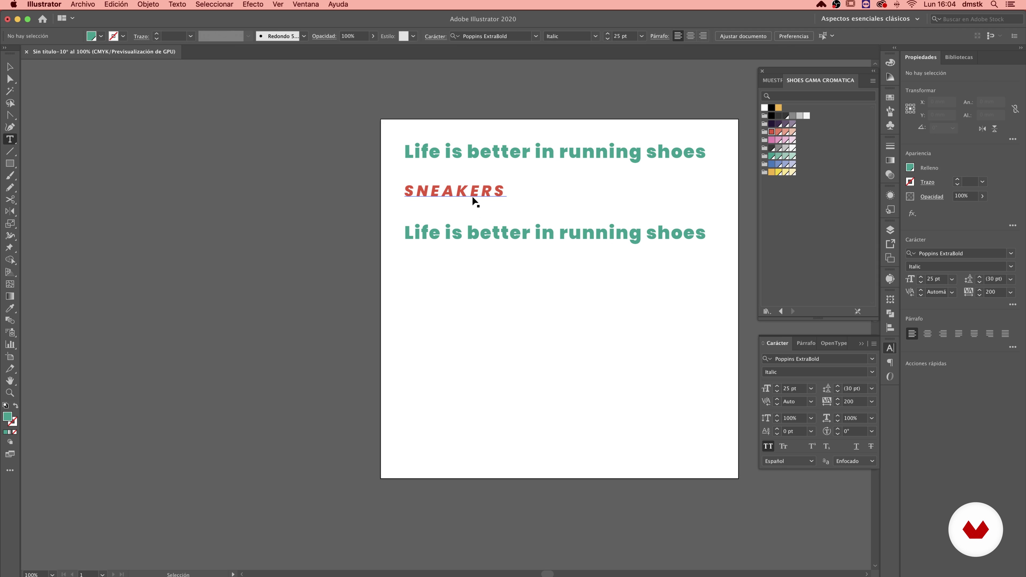Select the Line Segment tool

tap(10, 151)
